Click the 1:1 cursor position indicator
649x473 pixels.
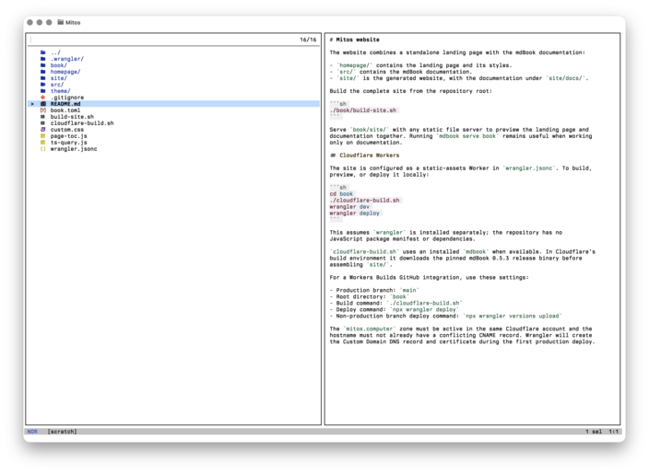(613, 432)
